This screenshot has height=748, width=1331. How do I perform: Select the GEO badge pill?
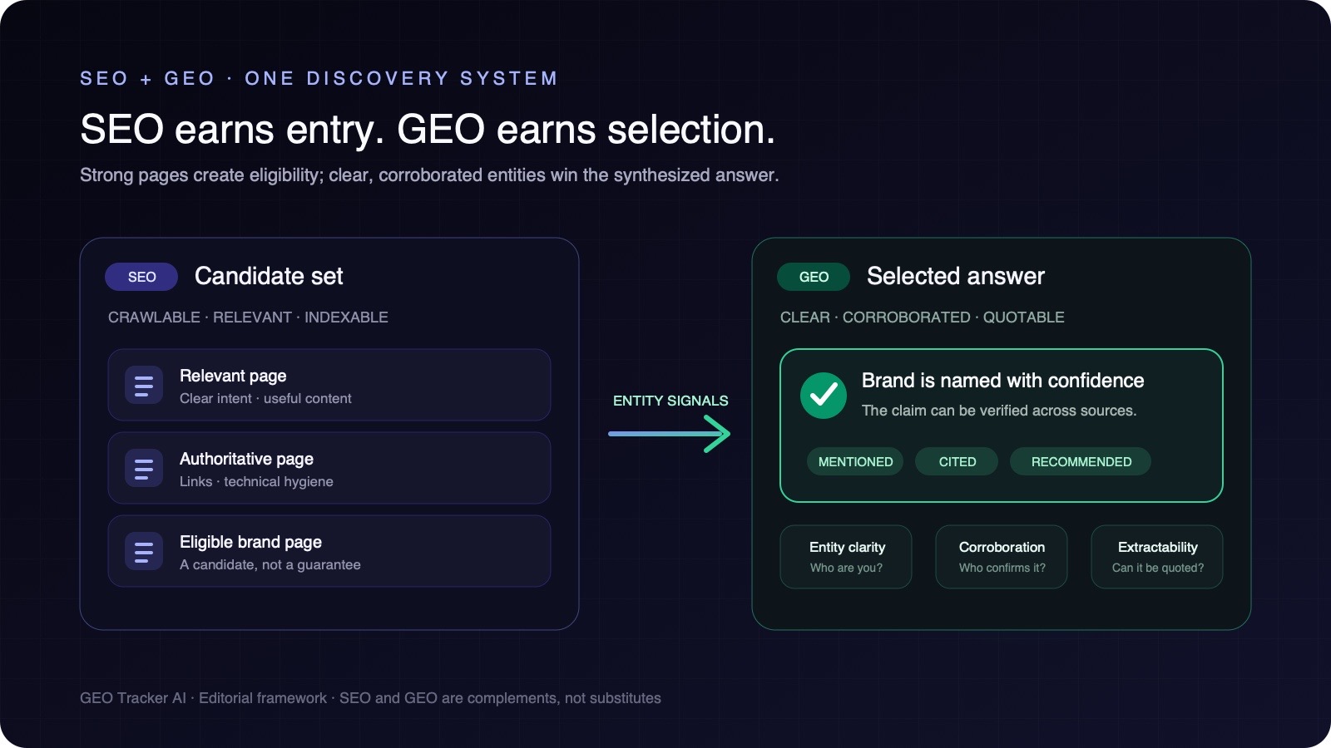814,277
